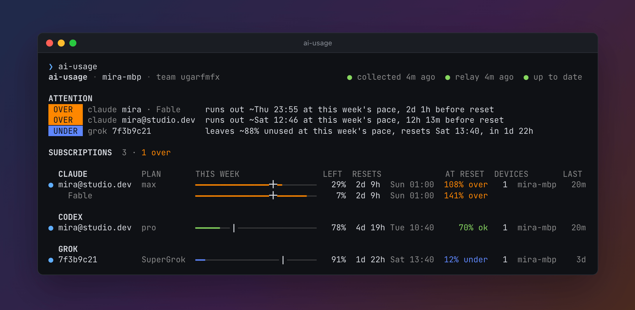The image size is (635, 310).
Task: Click the 'Sat 13:40' reset time in Grok row
Action: pyautogui.click(x=412, y=260)
